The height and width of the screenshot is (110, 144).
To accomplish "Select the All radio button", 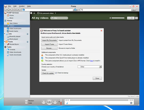I will click(x=31, y=13).
